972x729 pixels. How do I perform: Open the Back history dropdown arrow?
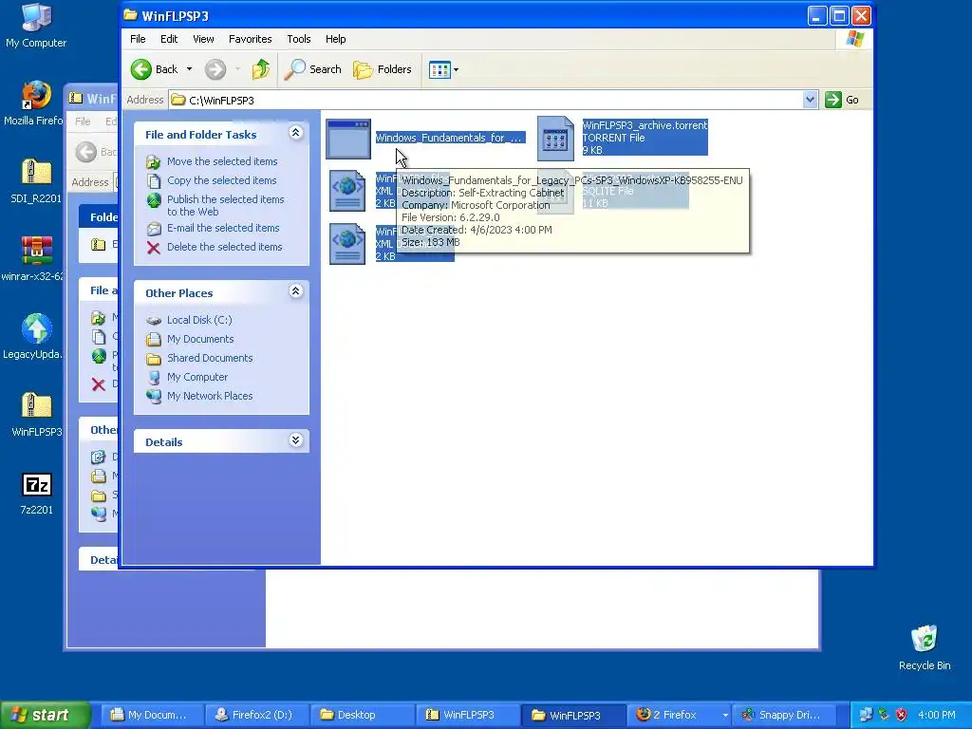tap(189, 69)
